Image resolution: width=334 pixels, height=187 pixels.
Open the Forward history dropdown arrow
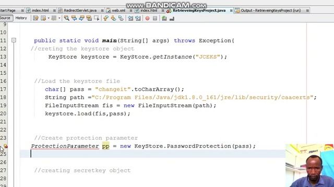pos(59,18)
